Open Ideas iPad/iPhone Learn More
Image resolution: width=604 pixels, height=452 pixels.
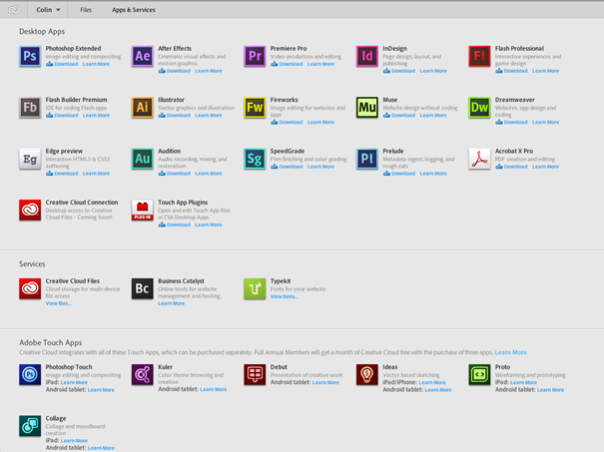tap(432, 383)
